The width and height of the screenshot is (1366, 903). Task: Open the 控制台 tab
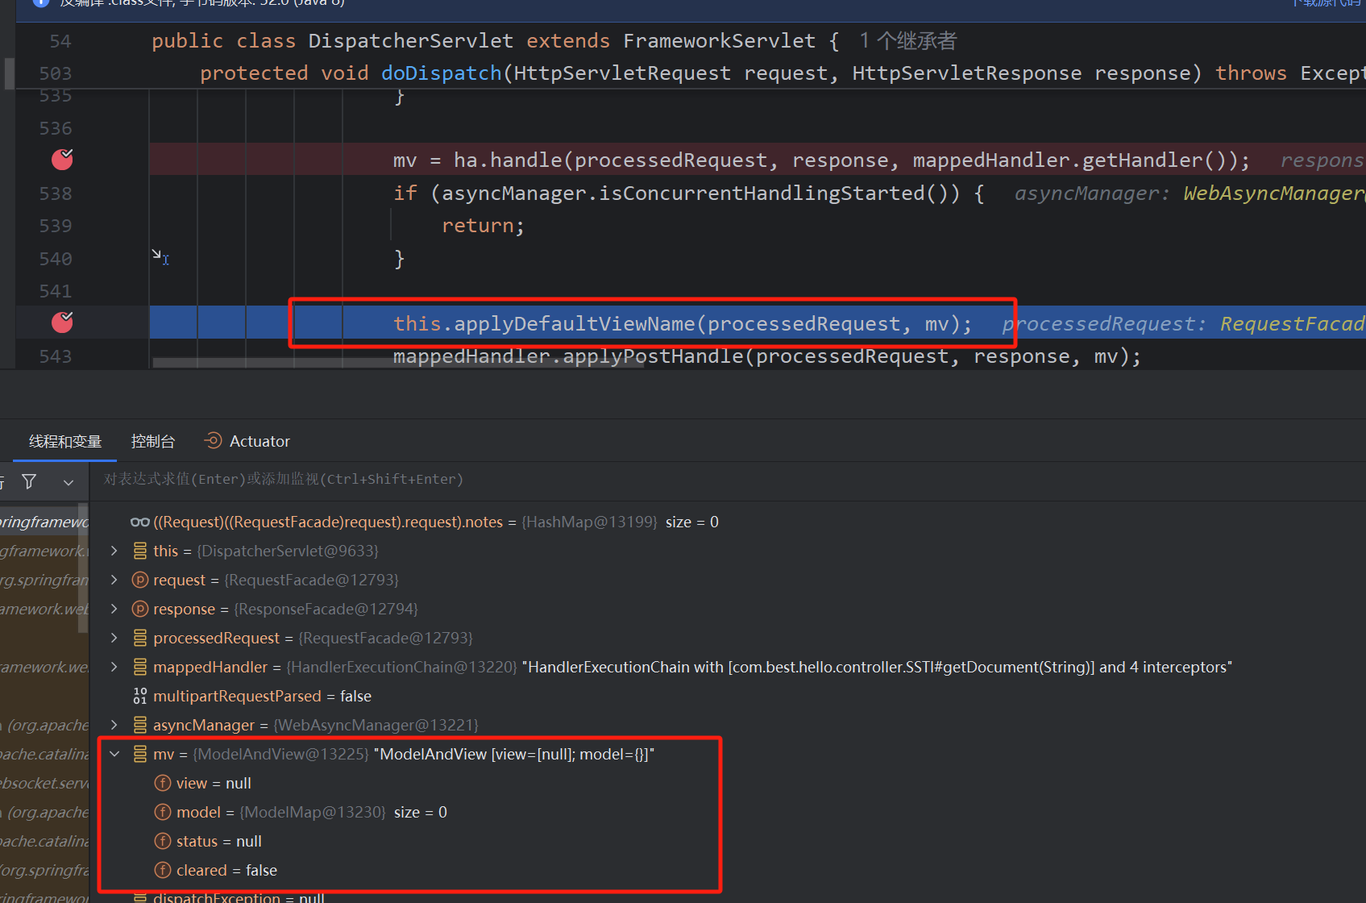pos(153,441)
